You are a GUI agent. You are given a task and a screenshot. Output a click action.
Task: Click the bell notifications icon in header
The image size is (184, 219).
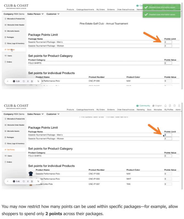[x=166, y=105]
